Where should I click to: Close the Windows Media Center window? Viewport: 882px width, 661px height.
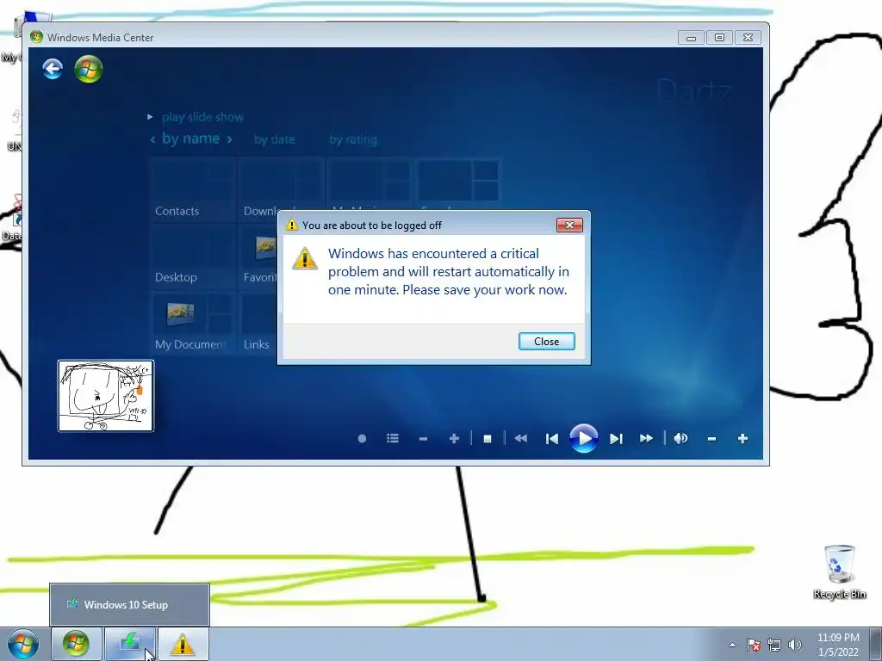(x=748, y=38)
